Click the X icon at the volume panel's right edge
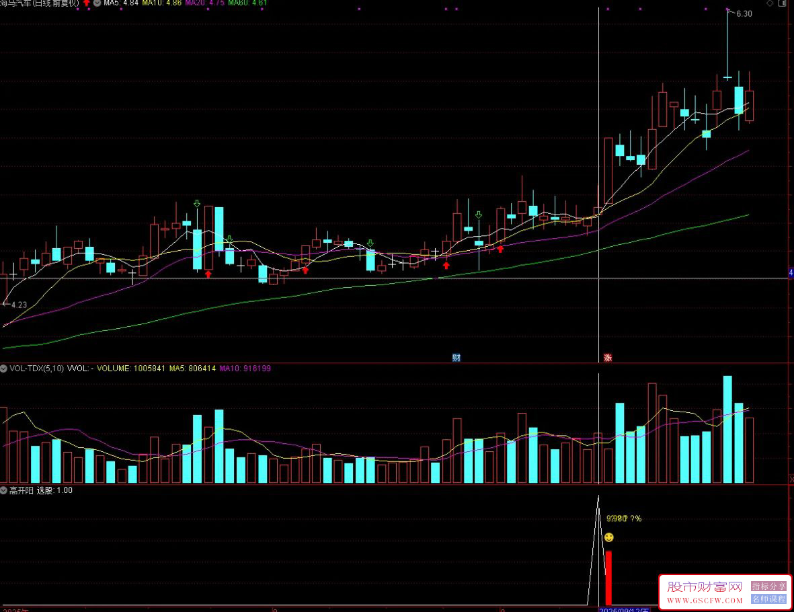The image size is (794, 612). 791,479
